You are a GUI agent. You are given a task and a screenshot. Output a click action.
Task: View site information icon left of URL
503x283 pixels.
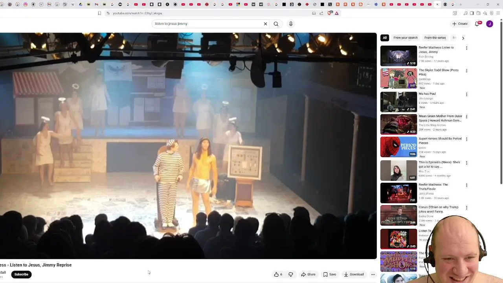108,13
